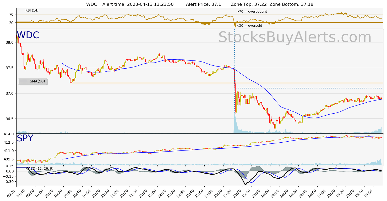Click the 'Zone Bottom: 37.18' title text
387x201 pixels.
point(291,4)
